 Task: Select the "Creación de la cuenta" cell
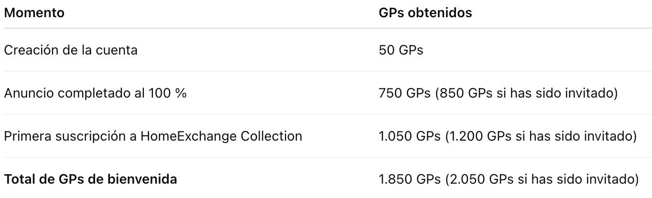pos(70,50)
